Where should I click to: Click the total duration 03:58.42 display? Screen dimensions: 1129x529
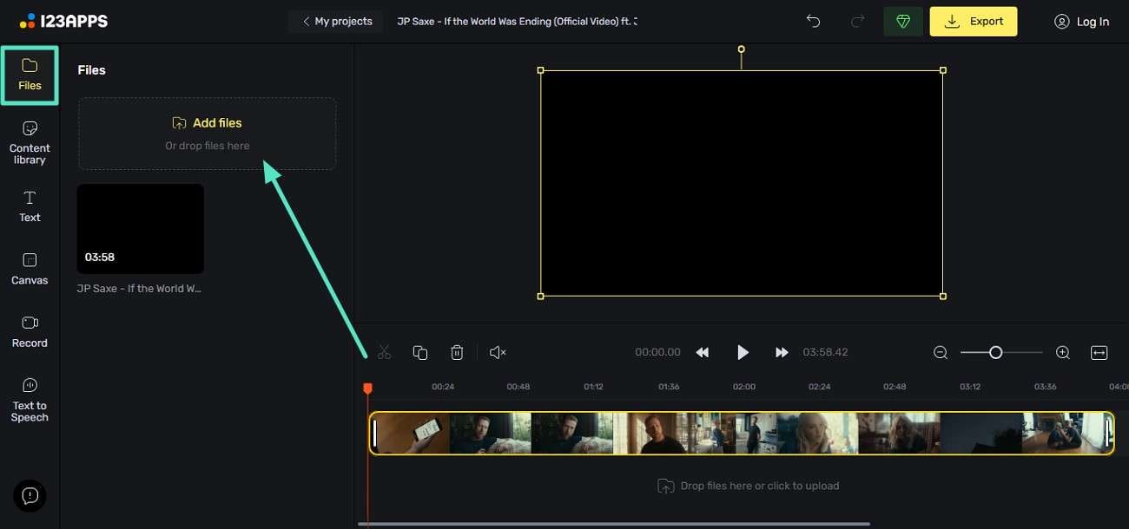point(825,352)
